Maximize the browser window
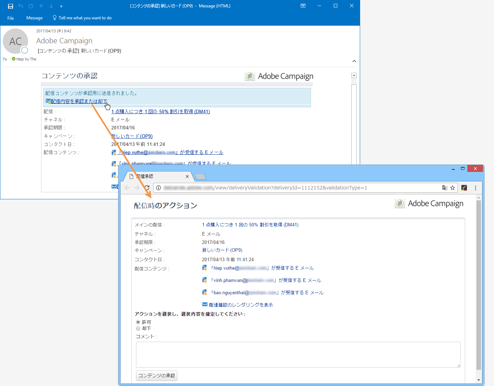Image resolution: width=494 pixels, height=386 pixels. pyautogui.click(x=463, y=169)
